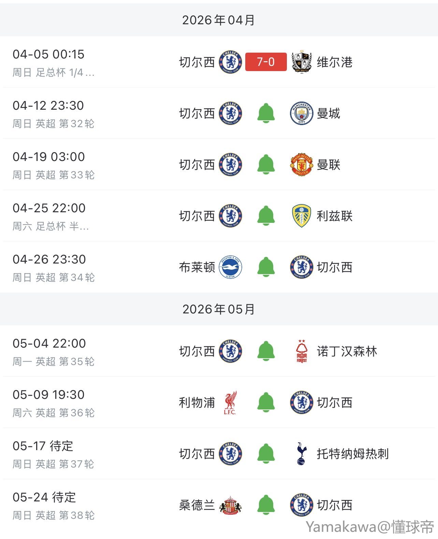The image size is (438, 539).
Task: Select the 2026年05月 month header
Action: (219, 309)
